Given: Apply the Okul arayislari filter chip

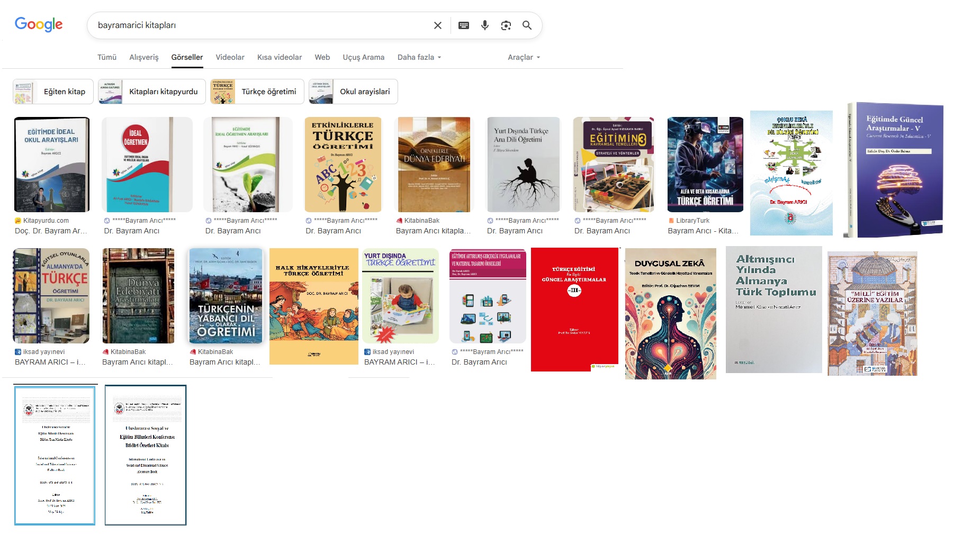Looking at the screenshot, I should [x=353, y=92].
